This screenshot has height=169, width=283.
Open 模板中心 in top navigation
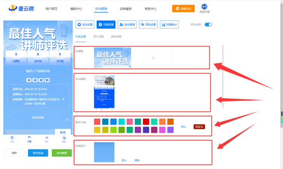click(x=76, y=9)
